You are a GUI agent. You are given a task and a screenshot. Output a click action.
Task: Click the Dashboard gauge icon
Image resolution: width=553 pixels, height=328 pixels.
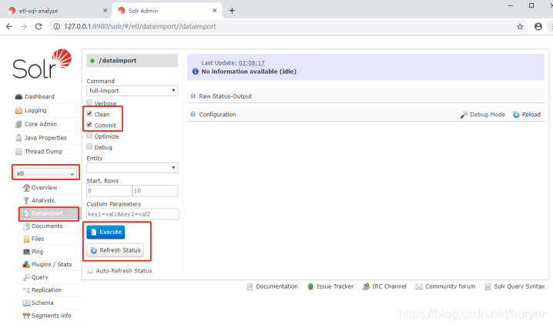pos(18,97)
